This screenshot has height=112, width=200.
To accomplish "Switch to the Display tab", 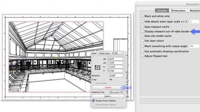I will point(162,11).
